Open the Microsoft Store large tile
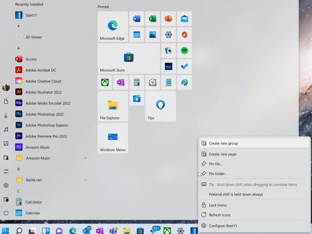Screen dimensions: 312x234 pos(129,59)
